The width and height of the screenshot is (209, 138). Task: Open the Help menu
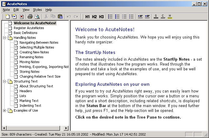pos(49,10)
